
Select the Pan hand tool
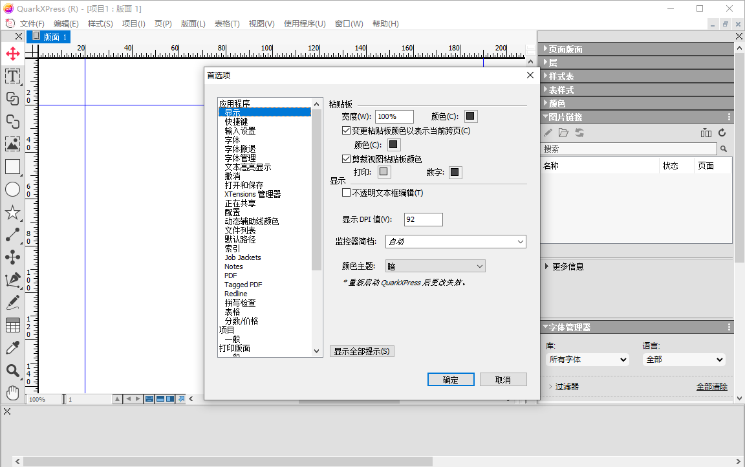pos(13,393)
